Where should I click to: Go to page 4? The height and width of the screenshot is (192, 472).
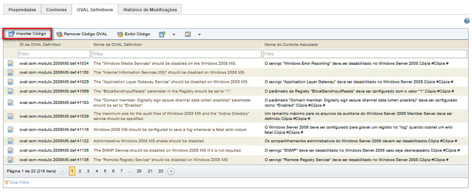click(x=97, y=171)
